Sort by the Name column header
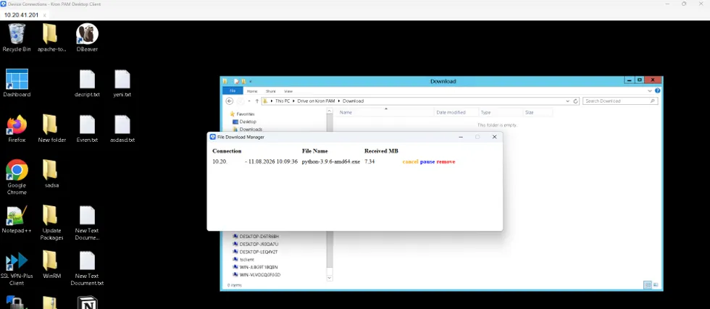Image resolution: width=710 pixels, height=309 pixels. (x=385, y=112)
